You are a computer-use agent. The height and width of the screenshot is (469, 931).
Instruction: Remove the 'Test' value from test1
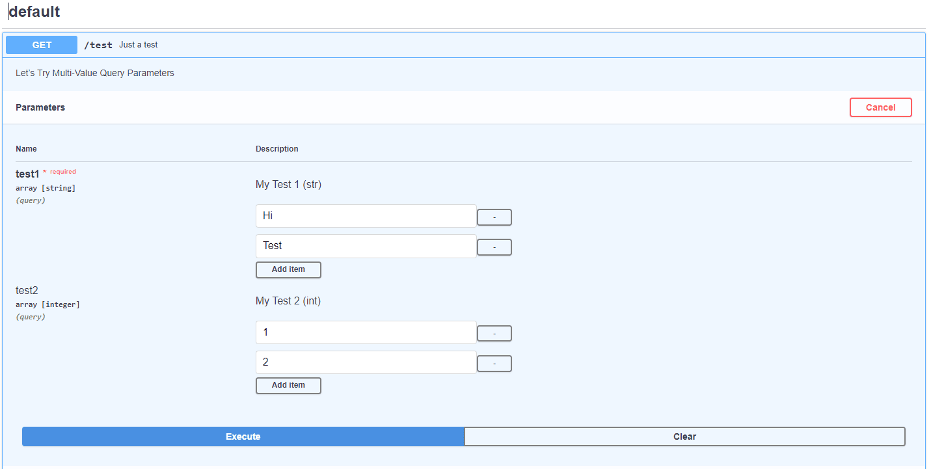point(494,247)
